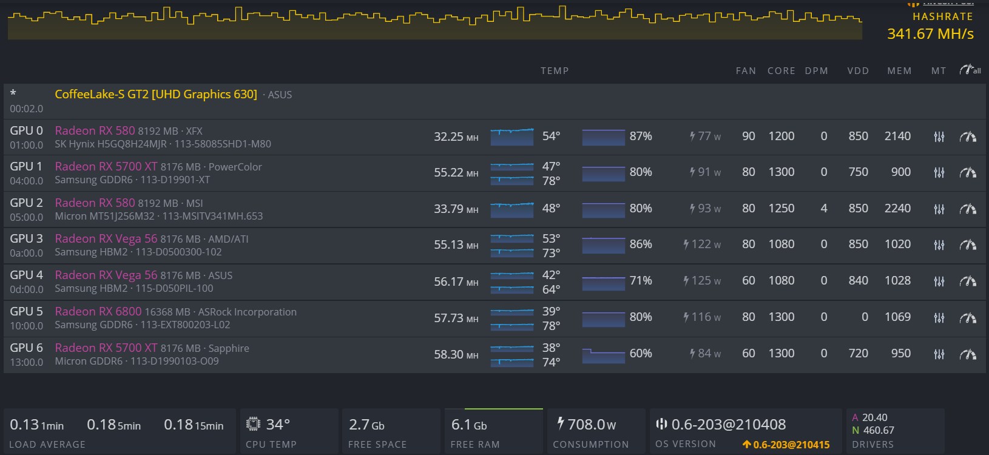
Task: Click the GPU 0 temperature mini chart
Action: 511,136
